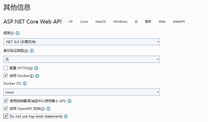Click the C# tag
208x122 pixels.
point(71,22)
